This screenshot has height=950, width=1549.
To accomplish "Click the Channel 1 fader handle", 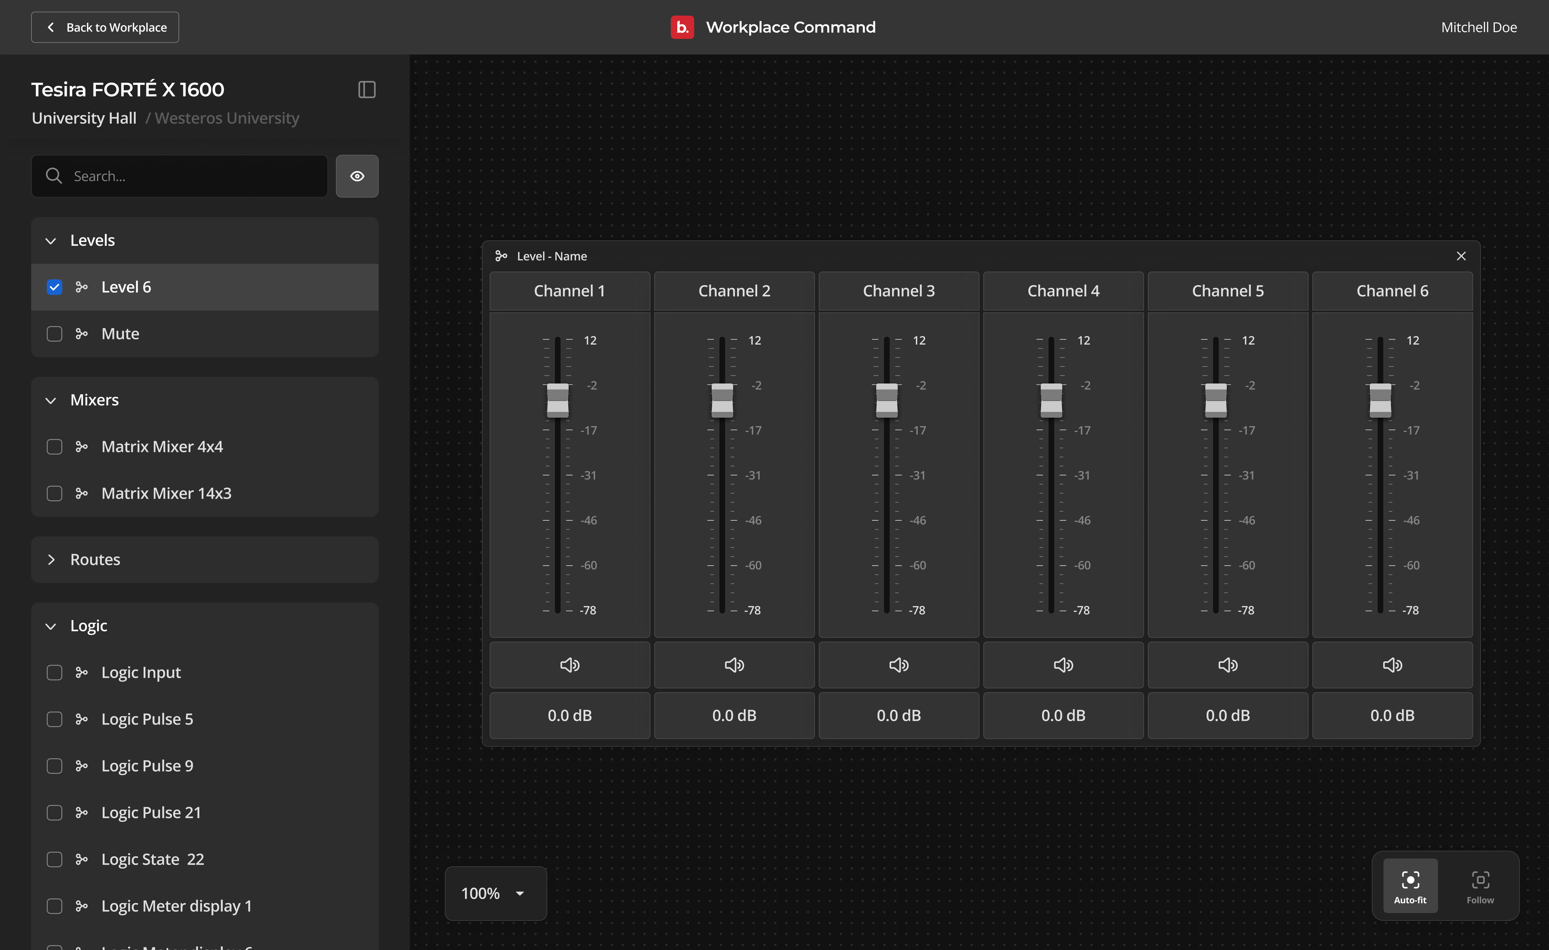I will (558, 400).
